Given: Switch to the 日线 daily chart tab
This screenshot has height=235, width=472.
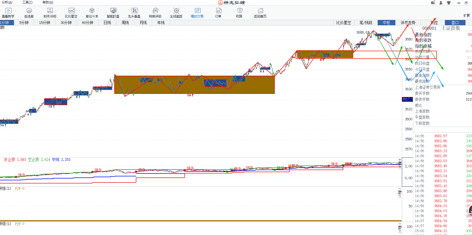Looking at the screenshot, I should pos(107,23).
